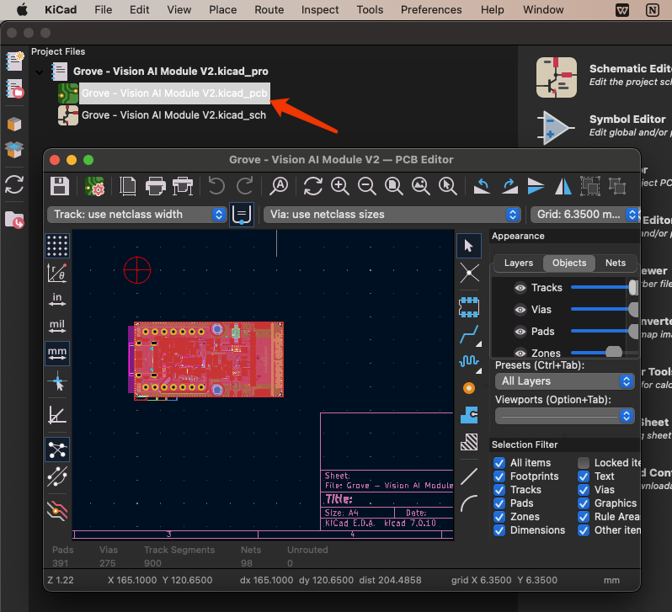Hide Pads using the eye icon

click(x=520, y=332)
